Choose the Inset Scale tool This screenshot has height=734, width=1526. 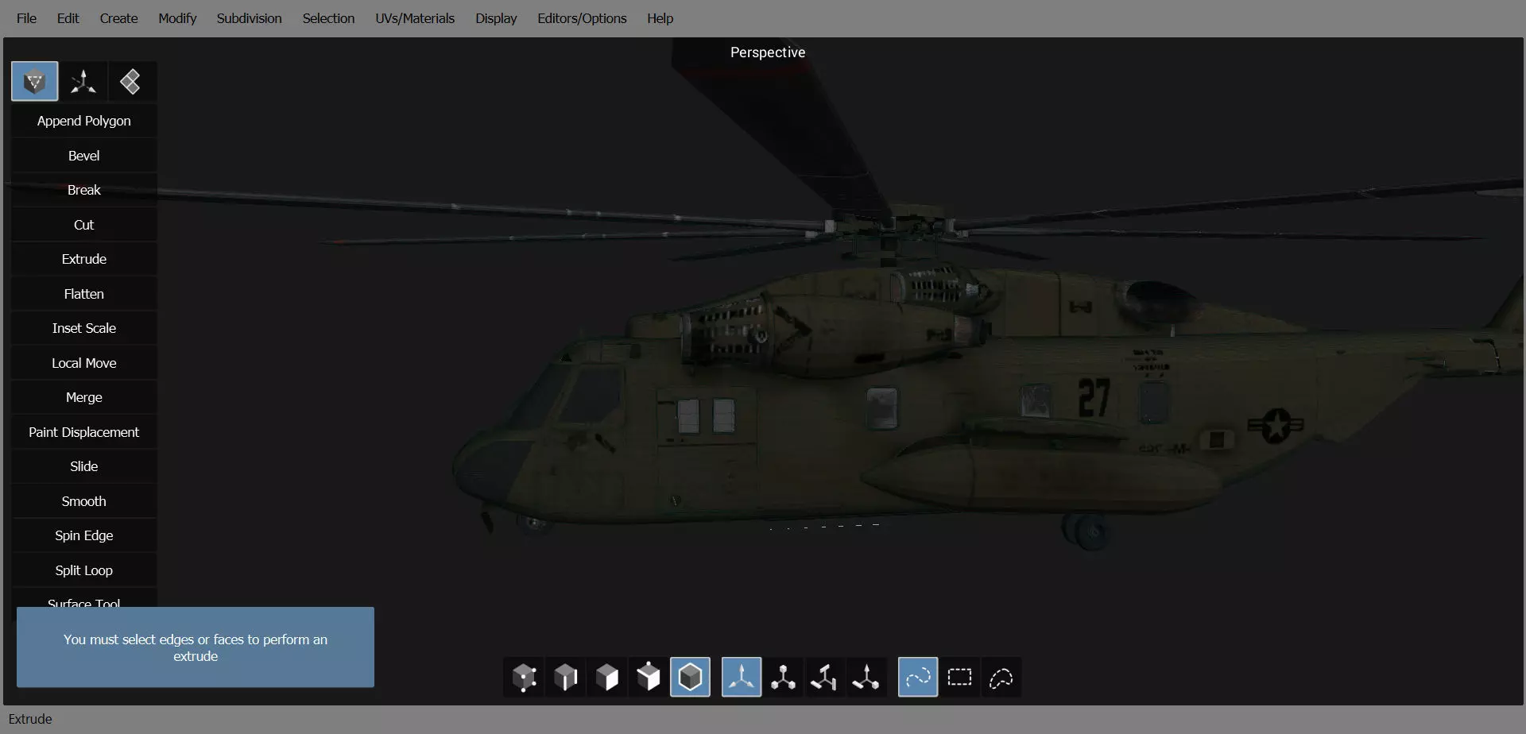click(84, 328)
